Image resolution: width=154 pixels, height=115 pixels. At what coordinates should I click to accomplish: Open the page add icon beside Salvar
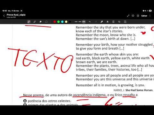pyautogui.click(x=138, y=16)
